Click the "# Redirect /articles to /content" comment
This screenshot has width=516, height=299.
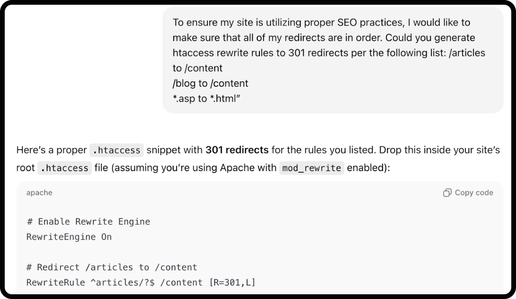[112, 267]
